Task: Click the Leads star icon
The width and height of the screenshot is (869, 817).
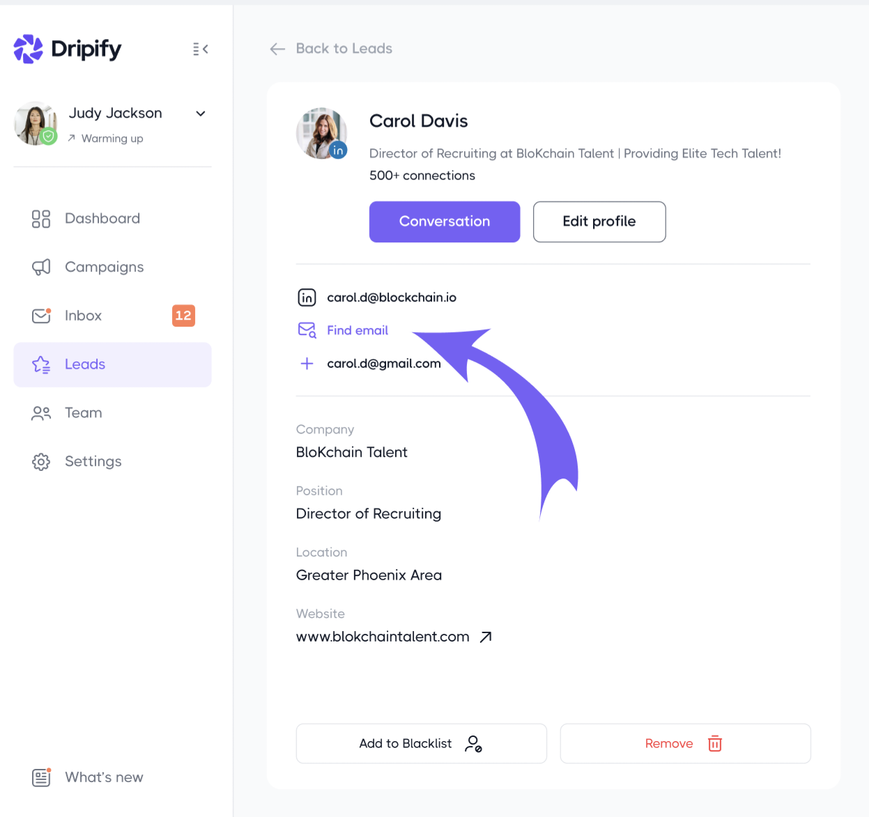Action: click(41, 365)
